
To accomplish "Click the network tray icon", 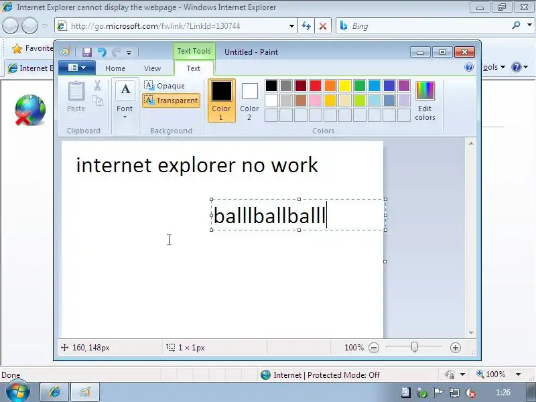I will coord(454,393).
